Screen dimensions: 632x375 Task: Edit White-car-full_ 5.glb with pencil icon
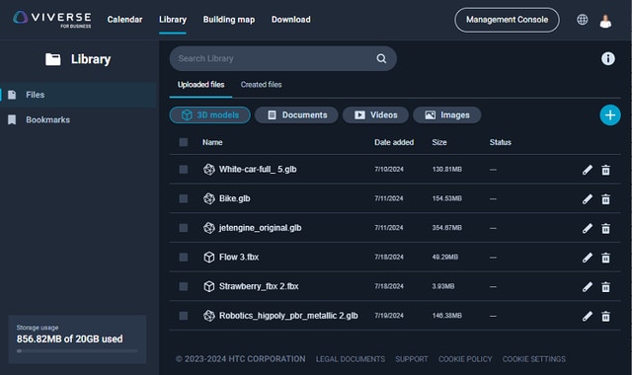[588, 170]
